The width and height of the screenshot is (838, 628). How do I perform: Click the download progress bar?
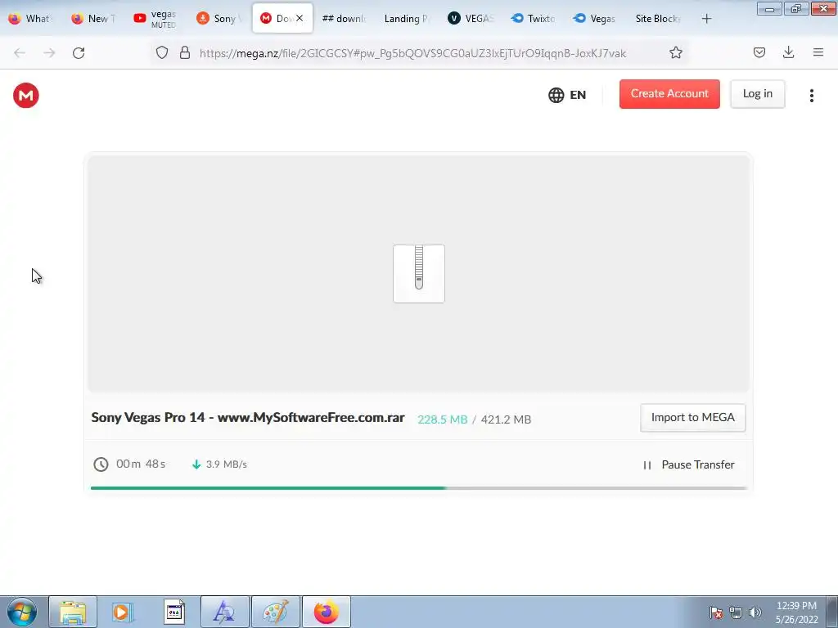pos(418,487)
